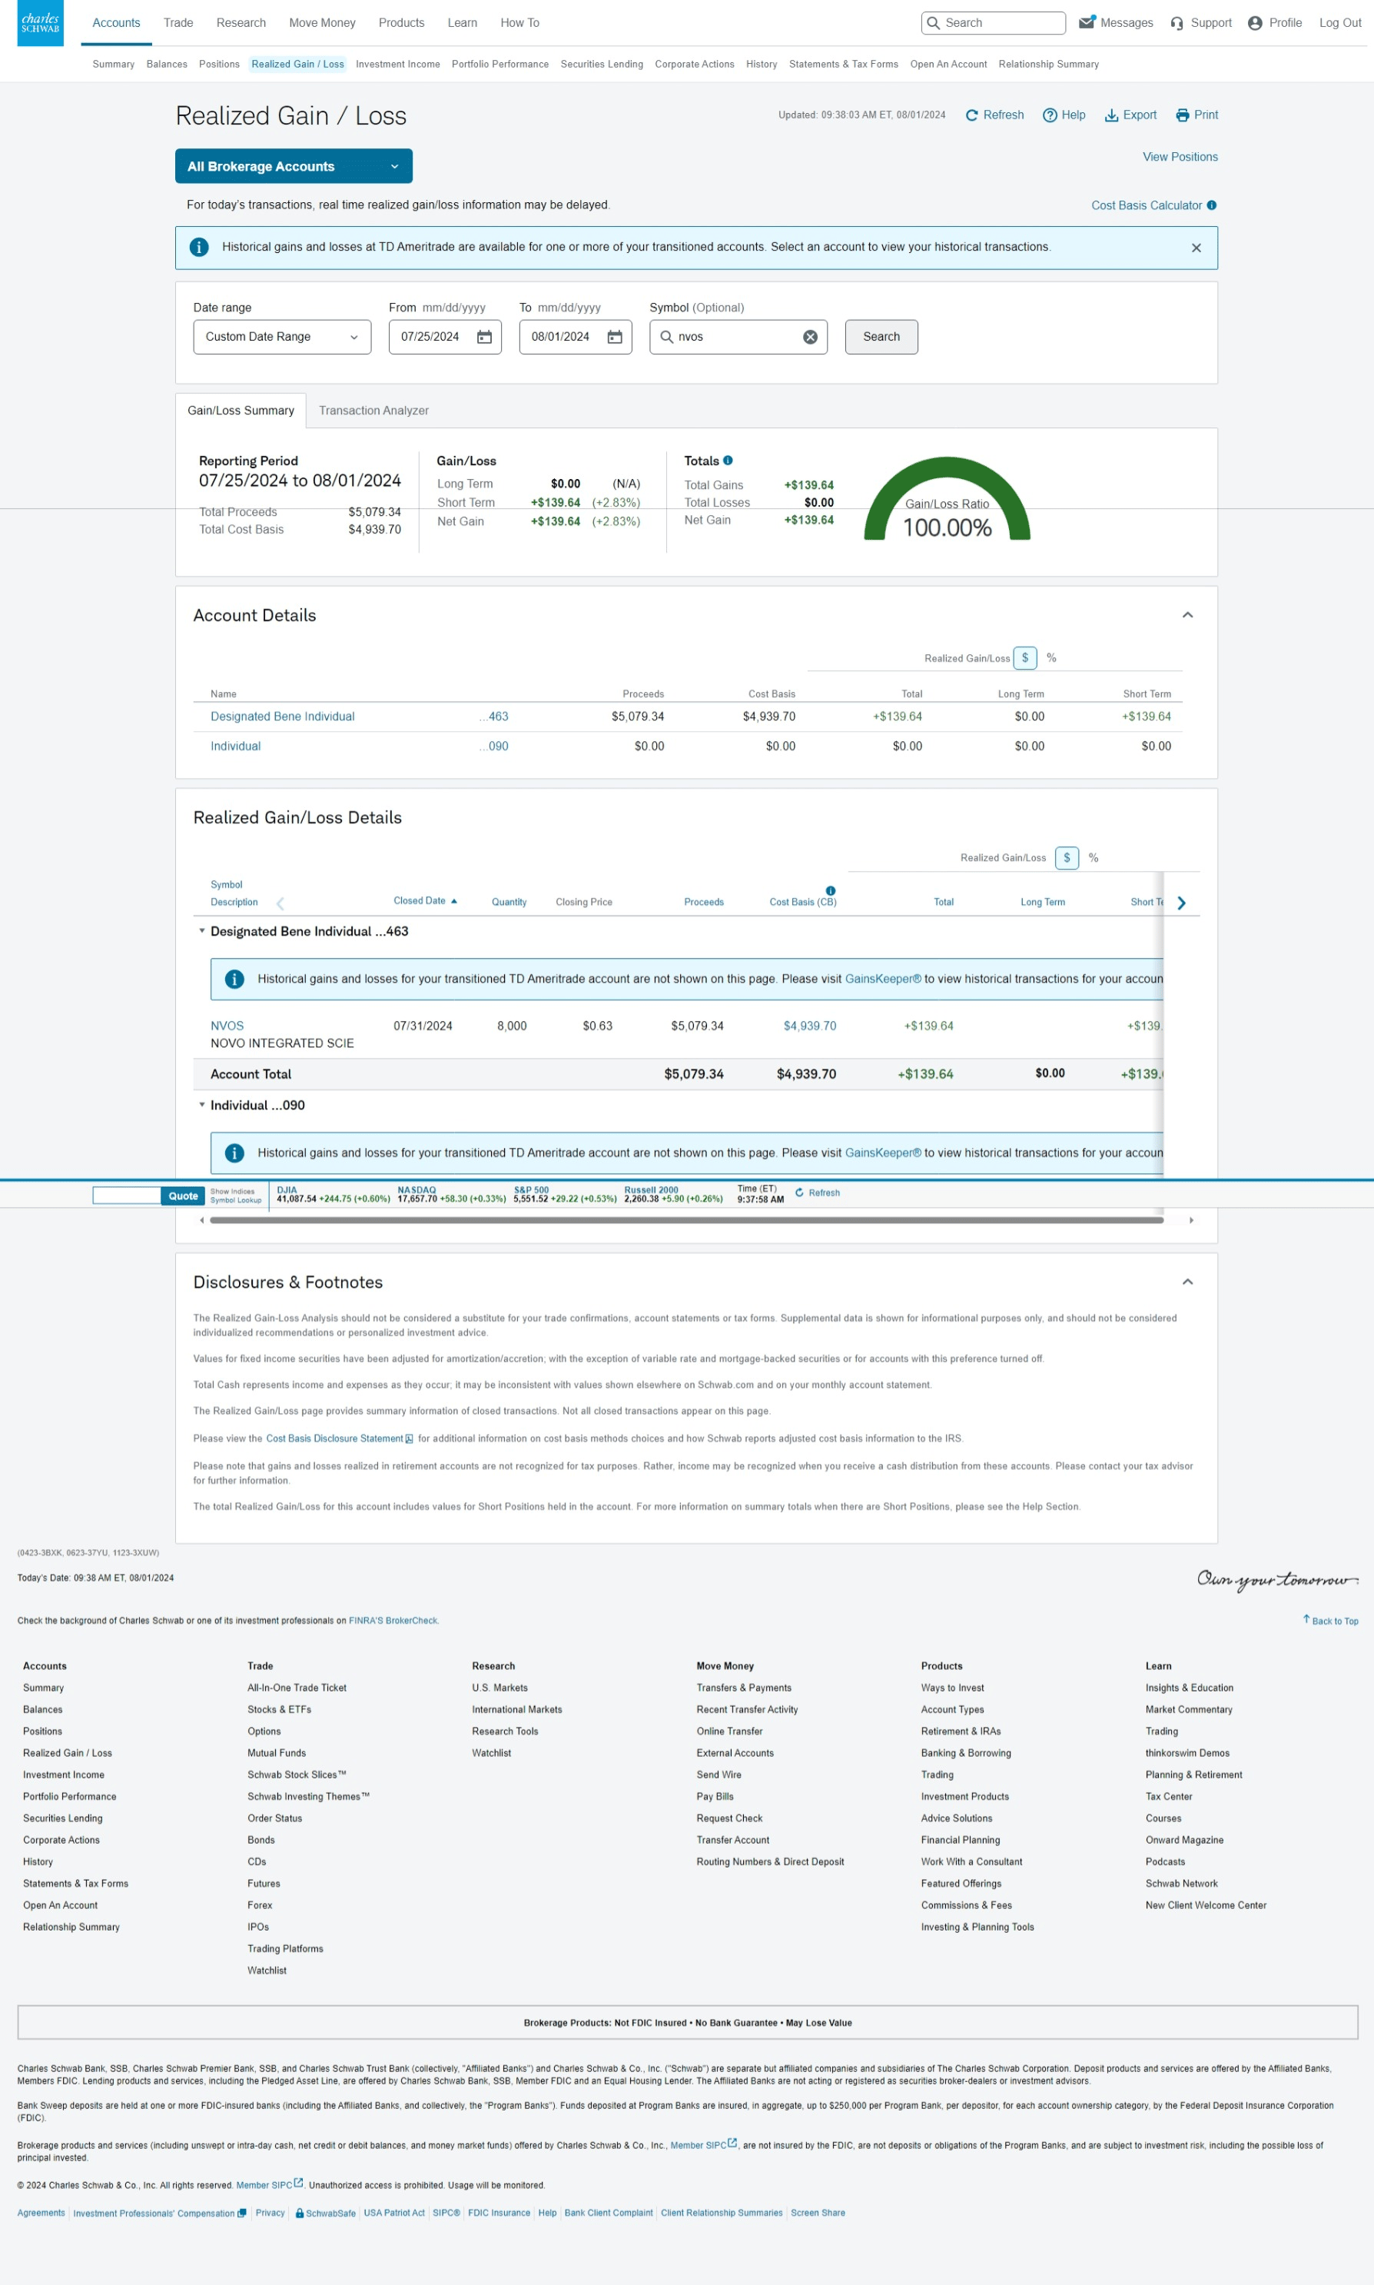Click the info icon above Cost Basis (CB)
The height and width of the screenshot is (2285, 1374).
(x=831, y=891)
